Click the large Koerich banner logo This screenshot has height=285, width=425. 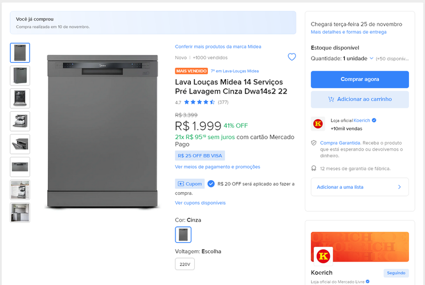[324, 254]
